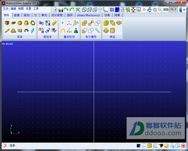
Task: Toggle the working grid in status bar
Action: click(x=155, y=146)
